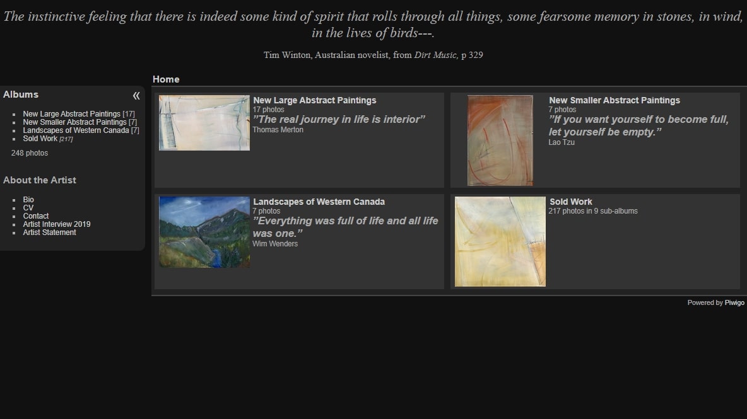The width and height of the screenshot is (747, 419).
Task: Click the Home breadcrumb heading
Action: (x=166, y=79)
